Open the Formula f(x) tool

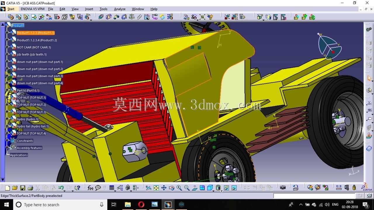[90, 188]
